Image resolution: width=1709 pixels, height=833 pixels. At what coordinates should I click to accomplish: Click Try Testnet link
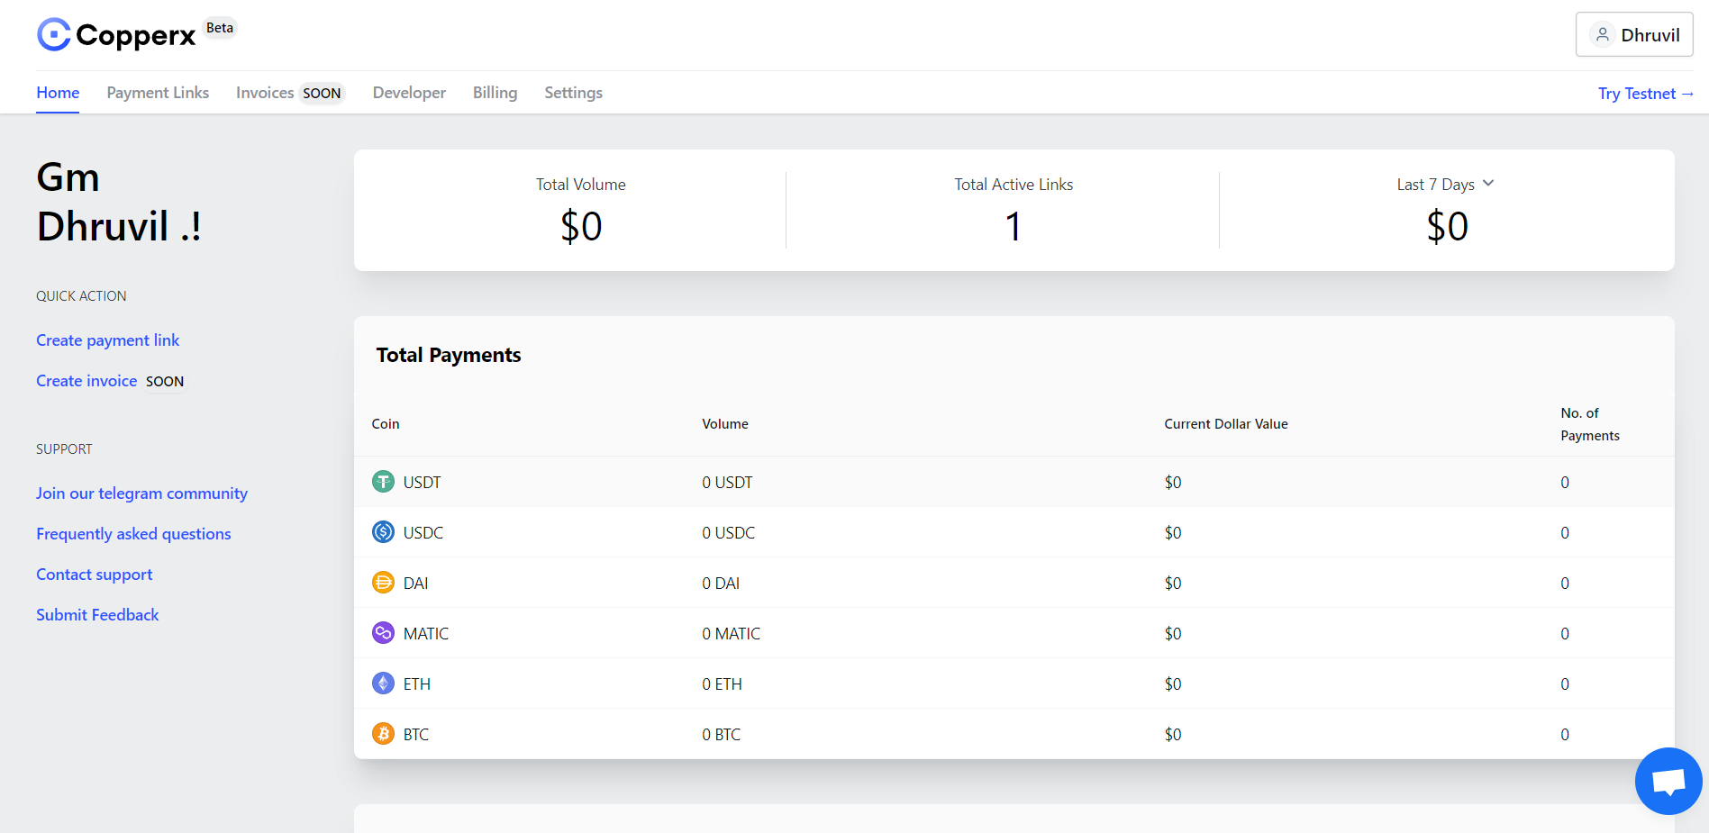pyautogui.click(x=1646, y=94)
